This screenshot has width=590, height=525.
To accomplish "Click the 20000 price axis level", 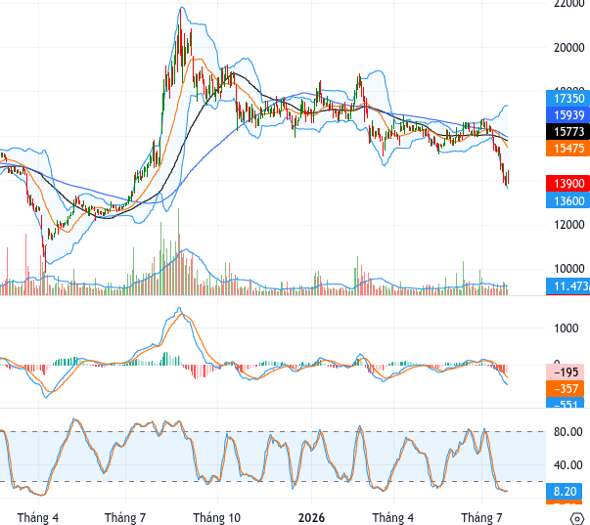I will click(x=568, y=48).
